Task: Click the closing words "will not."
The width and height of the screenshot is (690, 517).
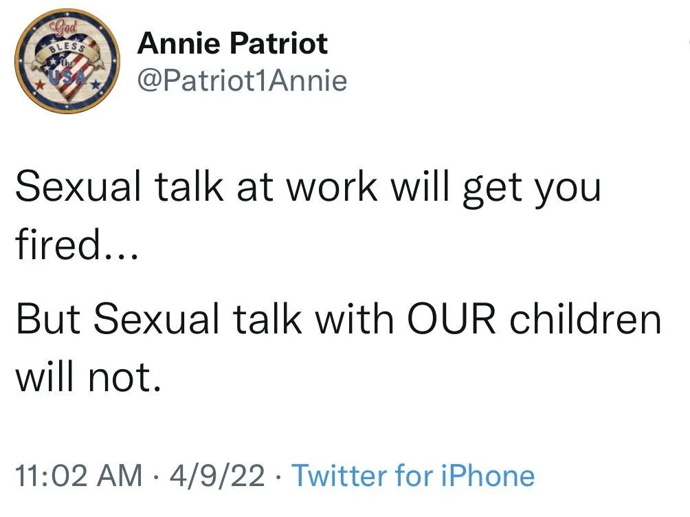Action: coord(88,377)
